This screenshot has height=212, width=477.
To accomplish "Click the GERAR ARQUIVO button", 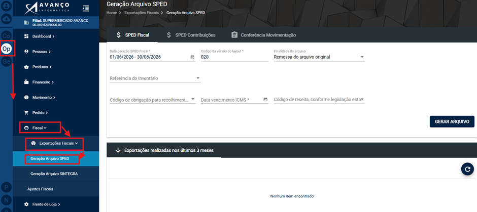I will pyautogui.click(x=452, y=121).
